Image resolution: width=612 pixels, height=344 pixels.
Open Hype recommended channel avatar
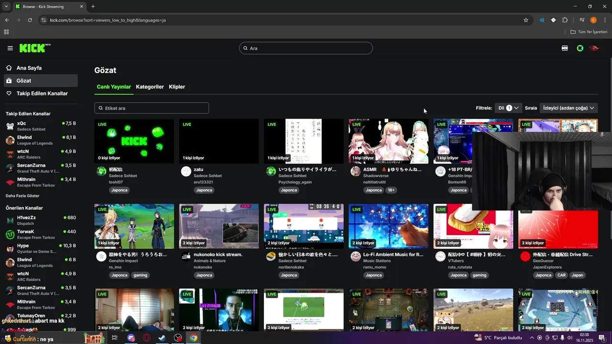pos(10,248)
